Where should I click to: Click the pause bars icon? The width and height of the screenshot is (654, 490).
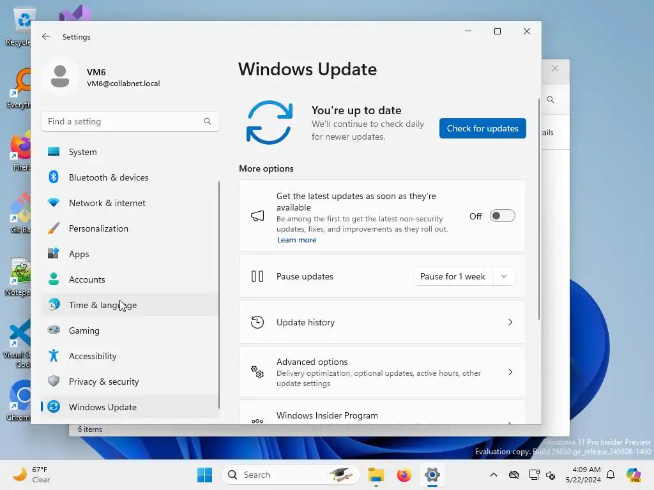tap(257, 276)
